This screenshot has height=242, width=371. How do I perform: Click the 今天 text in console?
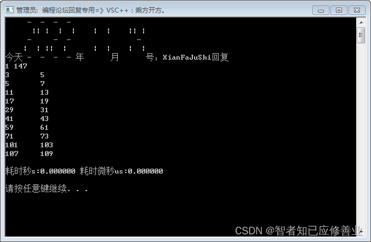coord(14,57)
